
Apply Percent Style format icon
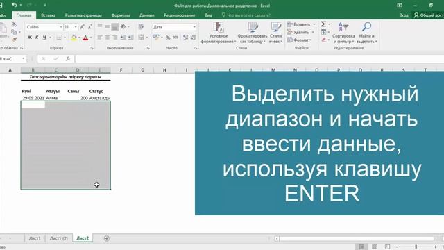(x=168, y=37)
